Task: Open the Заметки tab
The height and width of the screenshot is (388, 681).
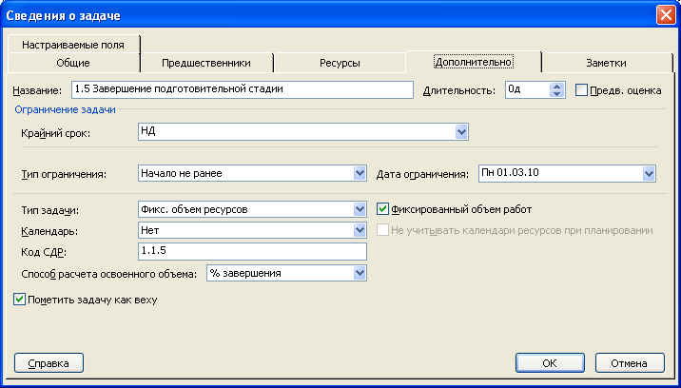Action: [x=606, y=63]
